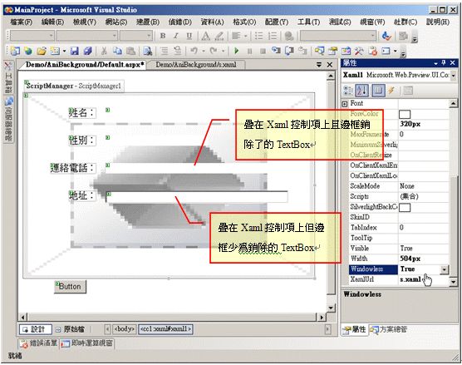Click the 地址 TextBox in designer
This screenshot has width=462, height=365.
tap(197, 197)
